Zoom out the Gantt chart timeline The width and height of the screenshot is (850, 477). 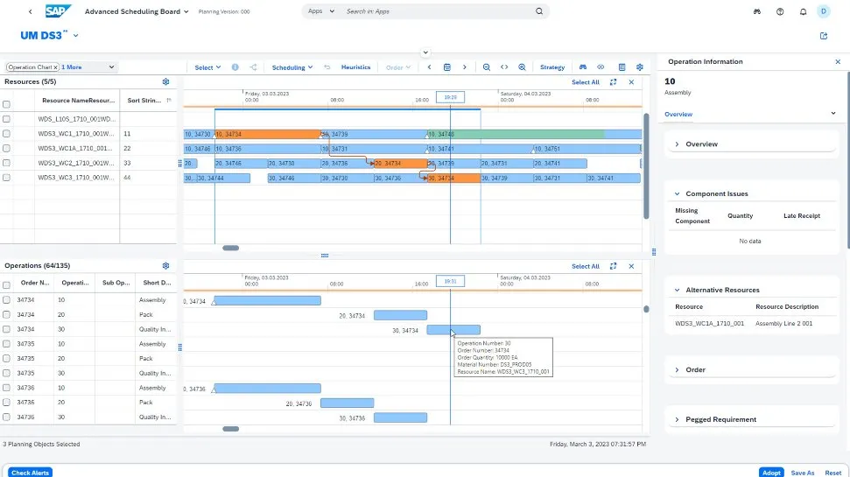(487, 67)
